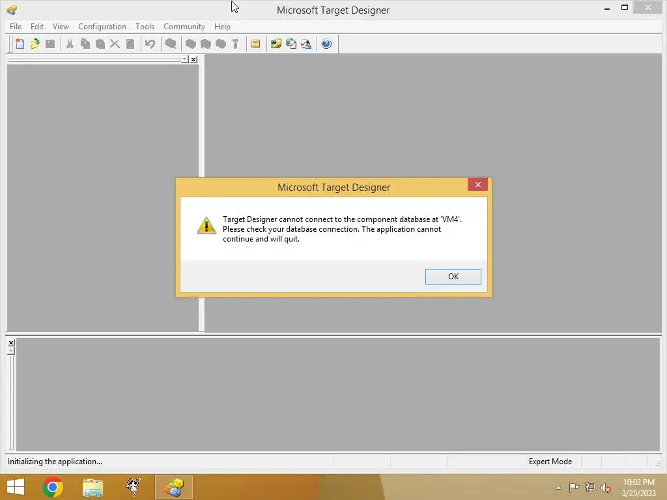Viewport: 667px width, 500px height.
Task: Close the bottom output pane
Action: tap(11, 342)
